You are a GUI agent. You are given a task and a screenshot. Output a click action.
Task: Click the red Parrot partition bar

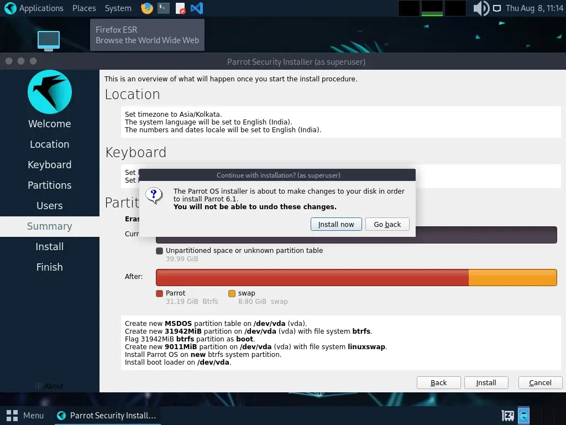pos(312,277)
